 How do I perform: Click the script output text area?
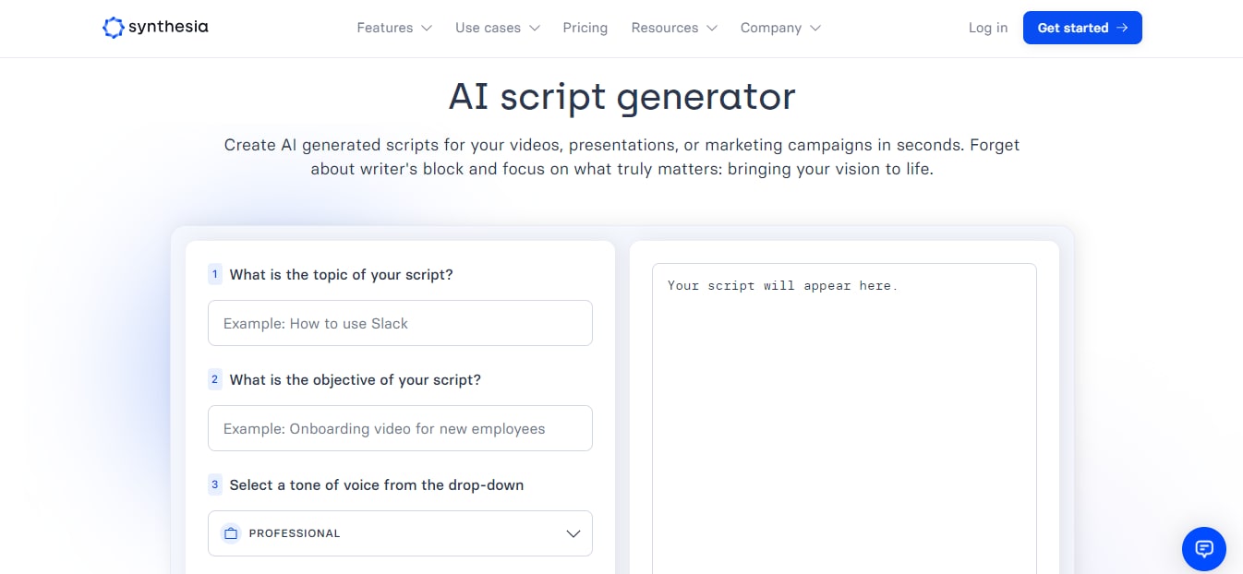[x=844, y=419]
